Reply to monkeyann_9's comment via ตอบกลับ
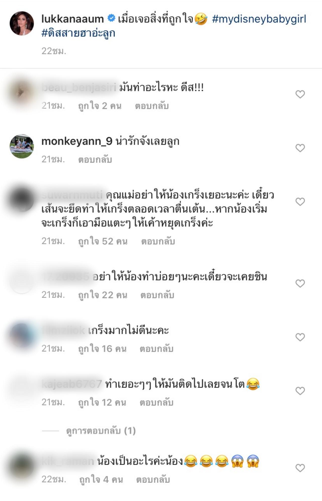 pos(95,160)
